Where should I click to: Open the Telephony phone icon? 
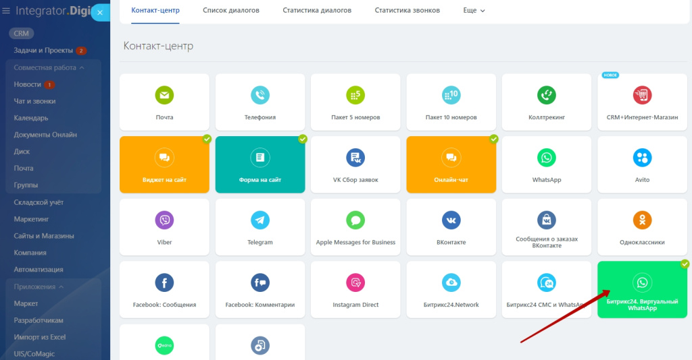[260, 95]
